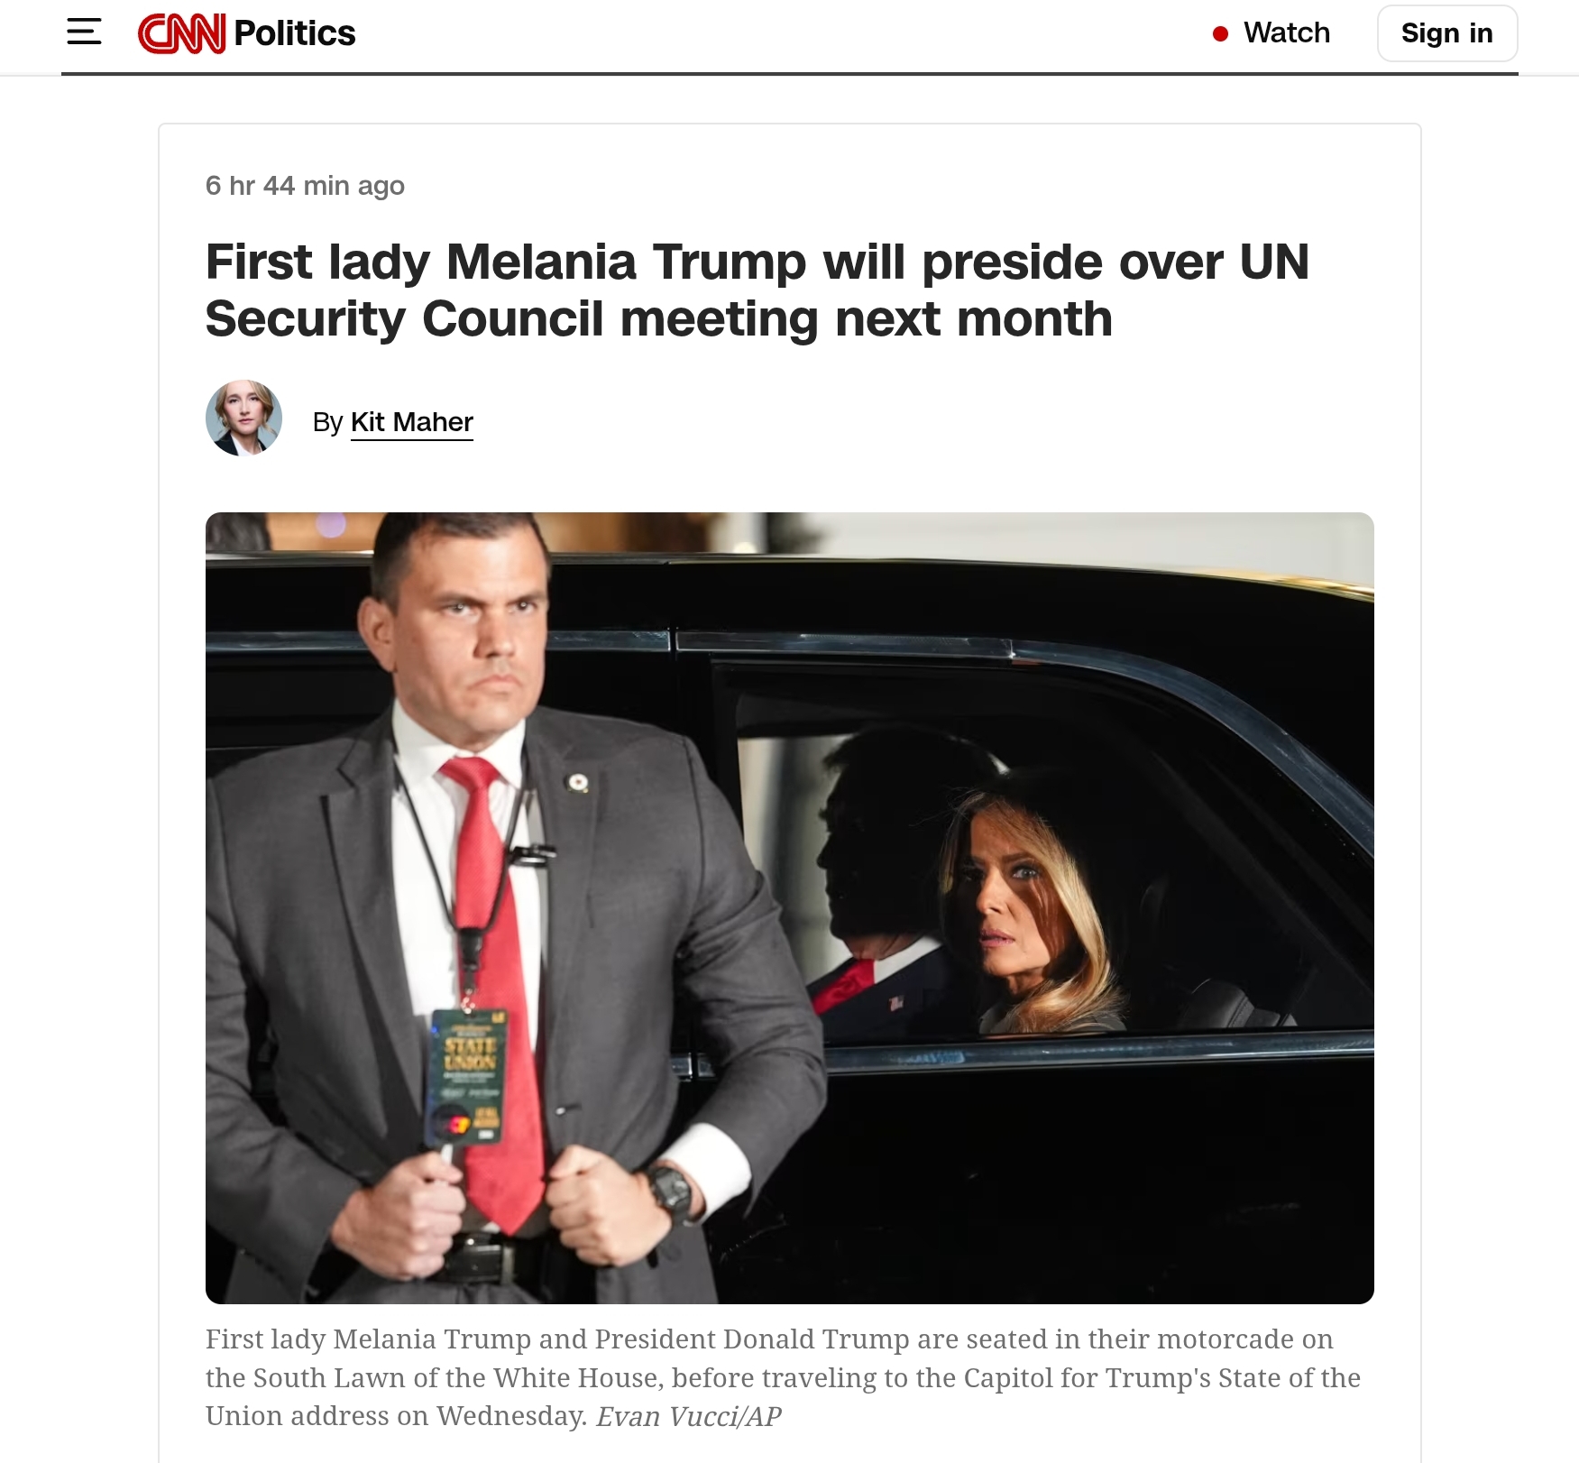Click the State of the Union badge in photo

click(x=468, y=1076)
